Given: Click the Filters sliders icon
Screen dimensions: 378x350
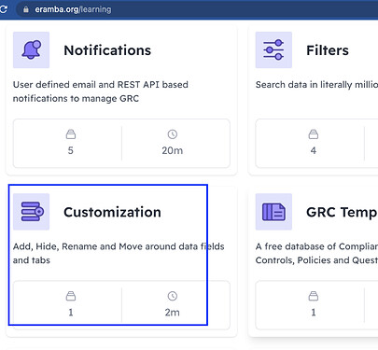Looking at the screenshot, I should [x=273, y=49].
